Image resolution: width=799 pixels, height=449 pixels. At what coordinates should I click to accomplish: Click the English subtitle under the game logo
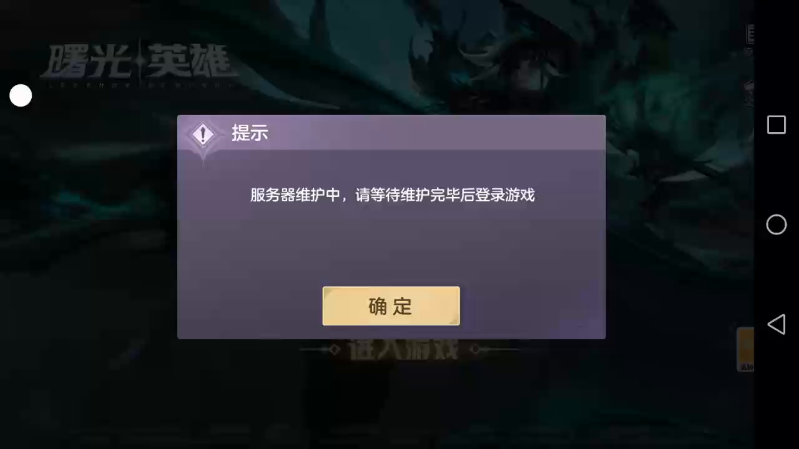139,84
